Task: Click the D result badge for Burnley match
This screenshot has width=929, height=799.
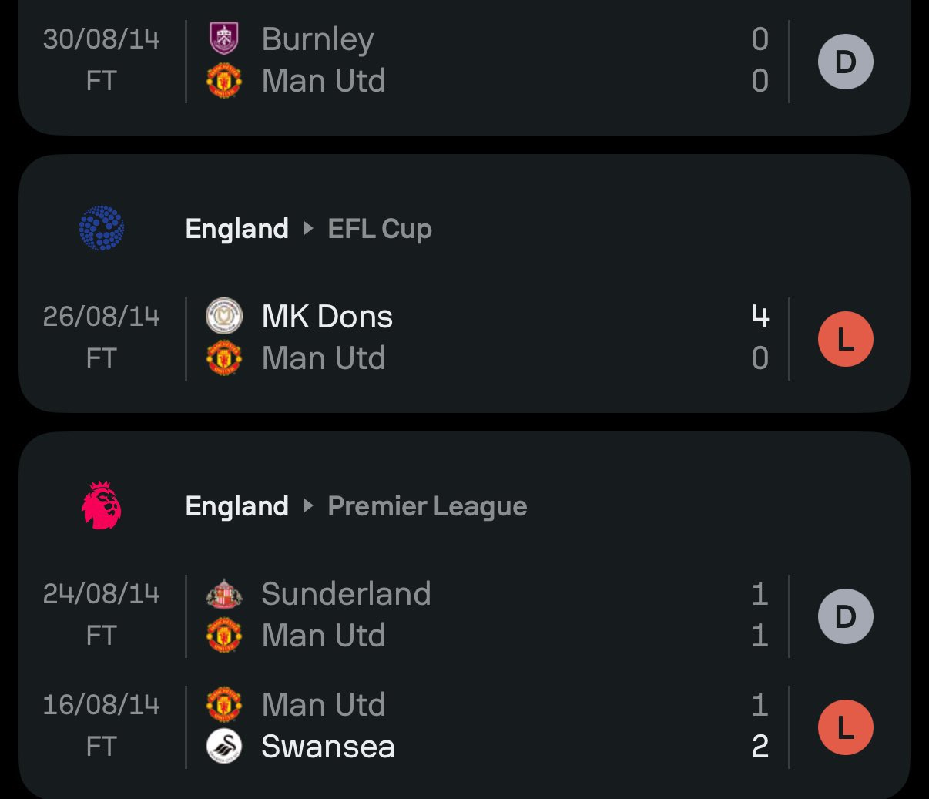Action: (845, 62)
